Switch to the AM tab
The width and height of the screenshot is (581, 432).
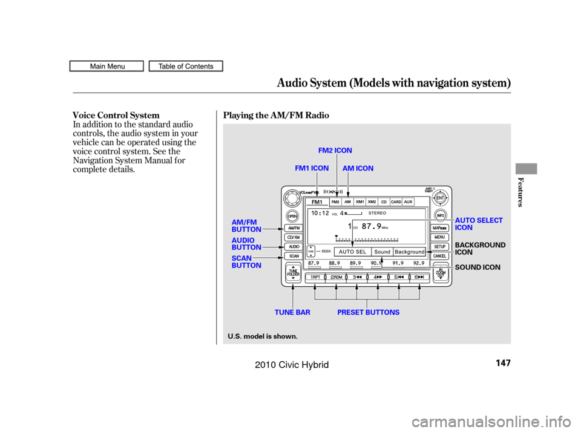click(347, 202)
